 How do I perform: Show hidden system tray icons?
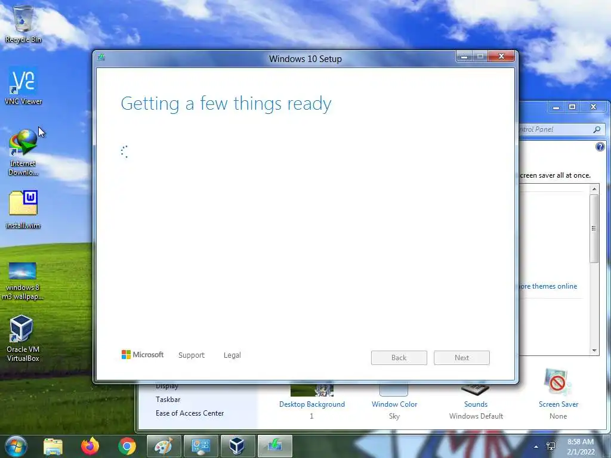click(536, 447)
